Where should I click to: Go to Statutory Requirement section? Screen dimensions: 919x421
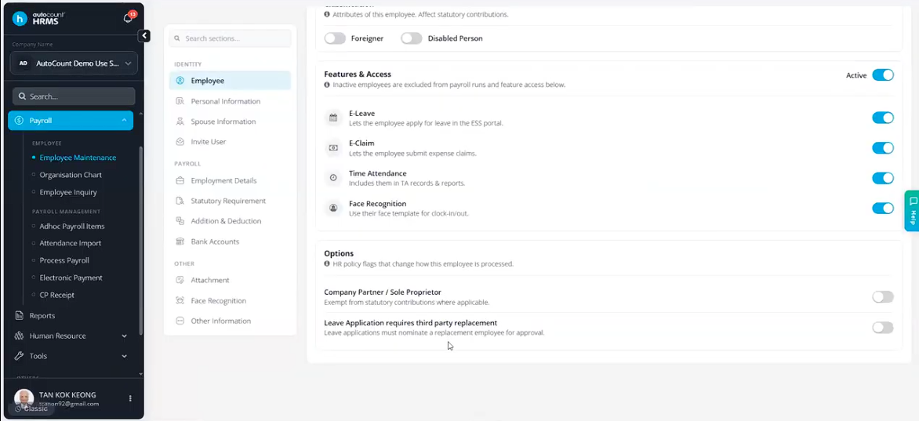230,201
